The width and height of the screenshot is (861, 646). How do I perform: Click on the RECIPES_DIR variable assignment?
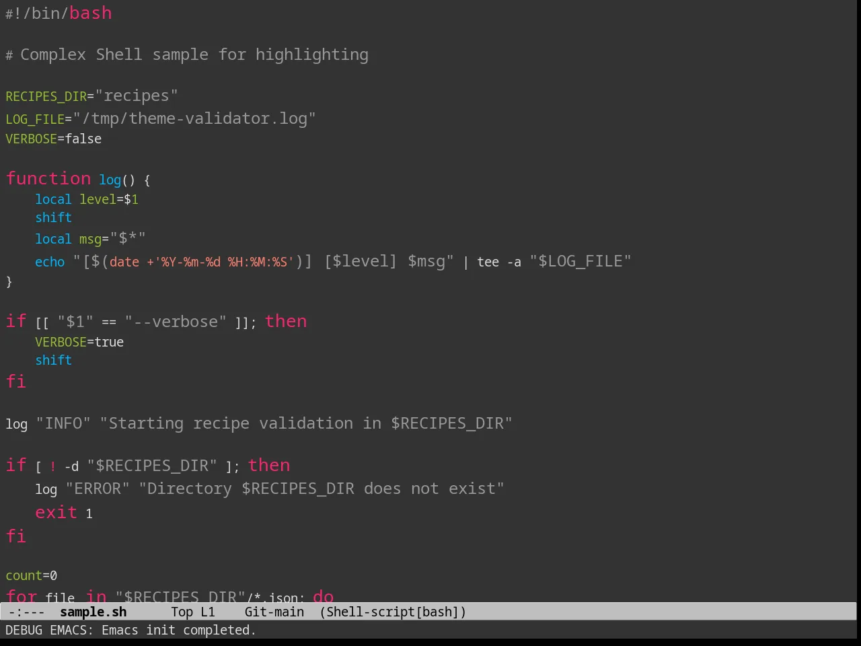[91, 96]
